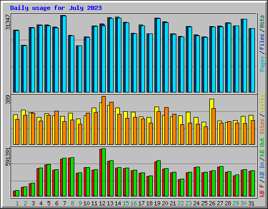This screenshot has width=268, height=209.
Task: Click day label 30 on the x-axis
Action: 243,203
